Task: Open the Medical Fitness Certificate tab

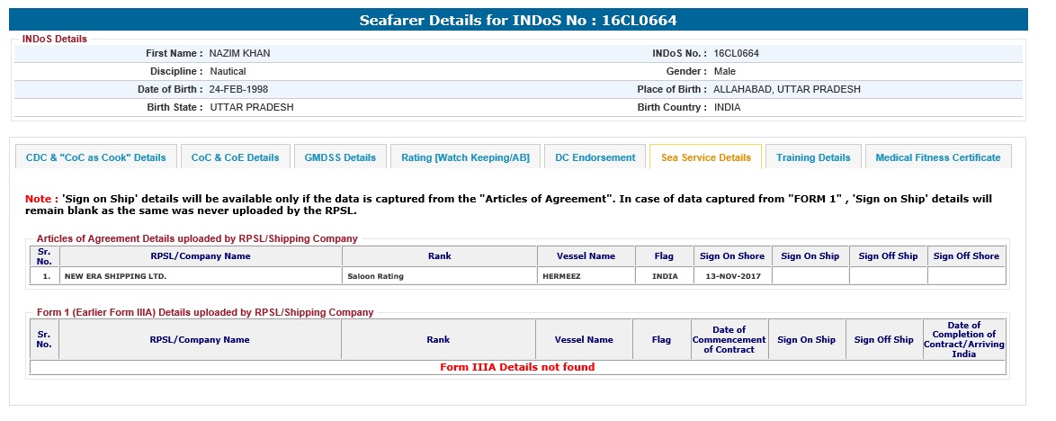Action: pos(937,157)
